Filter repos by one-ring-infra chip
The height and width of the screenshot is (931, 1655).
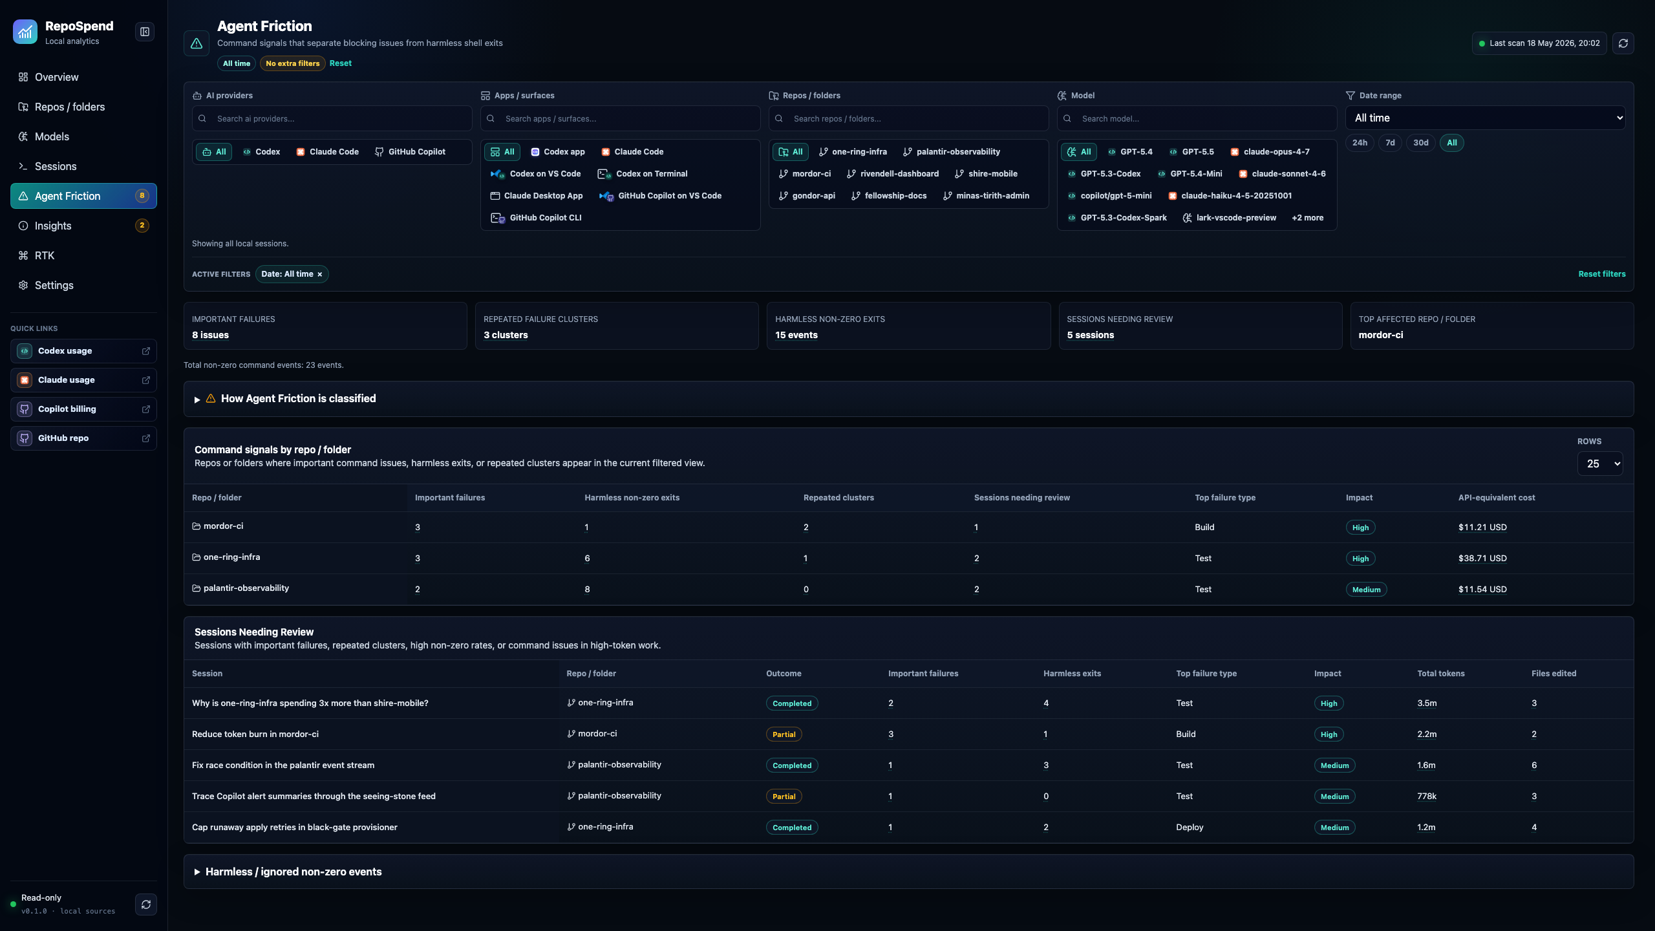point(853,152)
